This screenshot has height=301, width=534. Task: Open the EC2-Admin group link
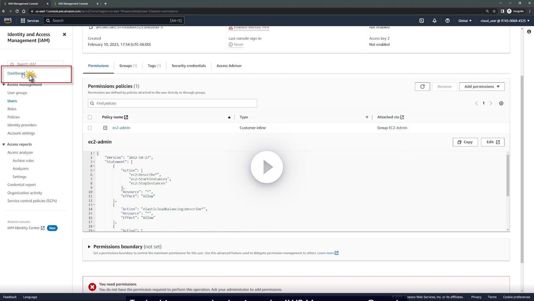point(398,128)
